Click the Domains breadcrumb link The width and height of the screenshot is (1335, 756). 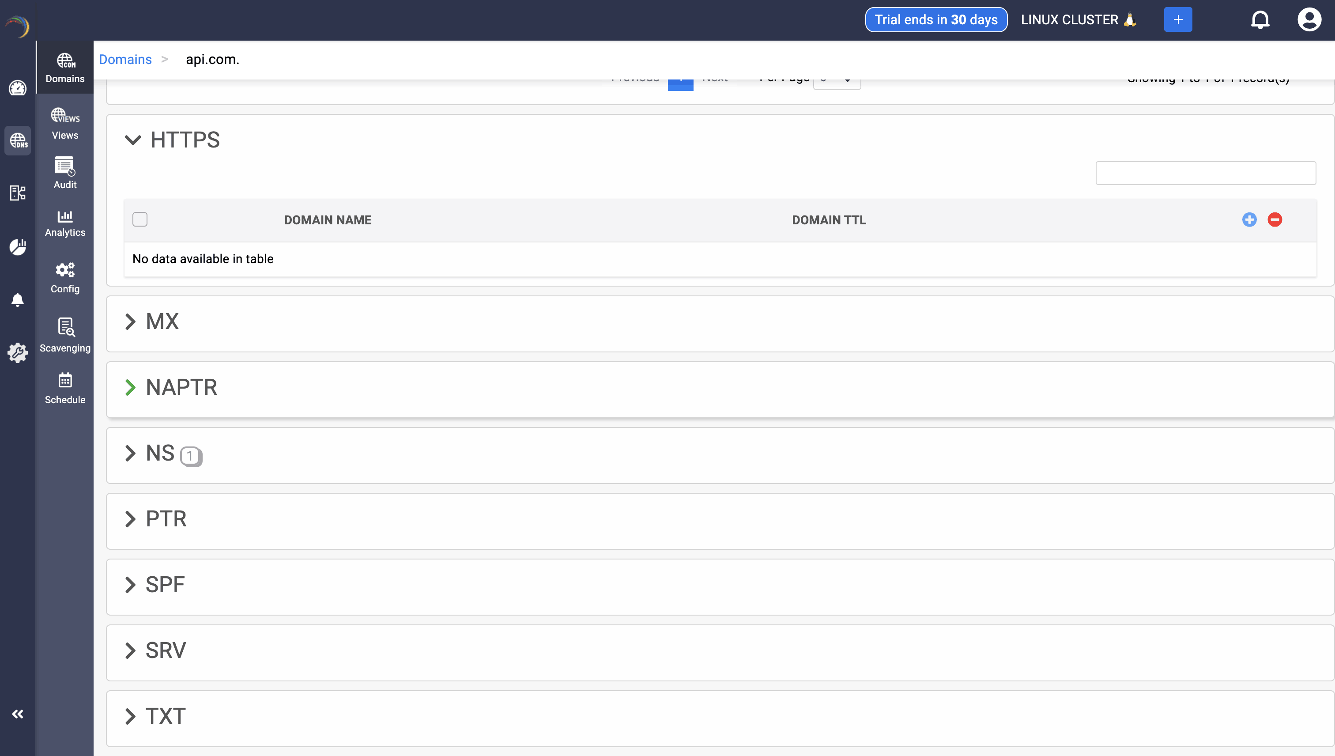click(x=125, y=59)
